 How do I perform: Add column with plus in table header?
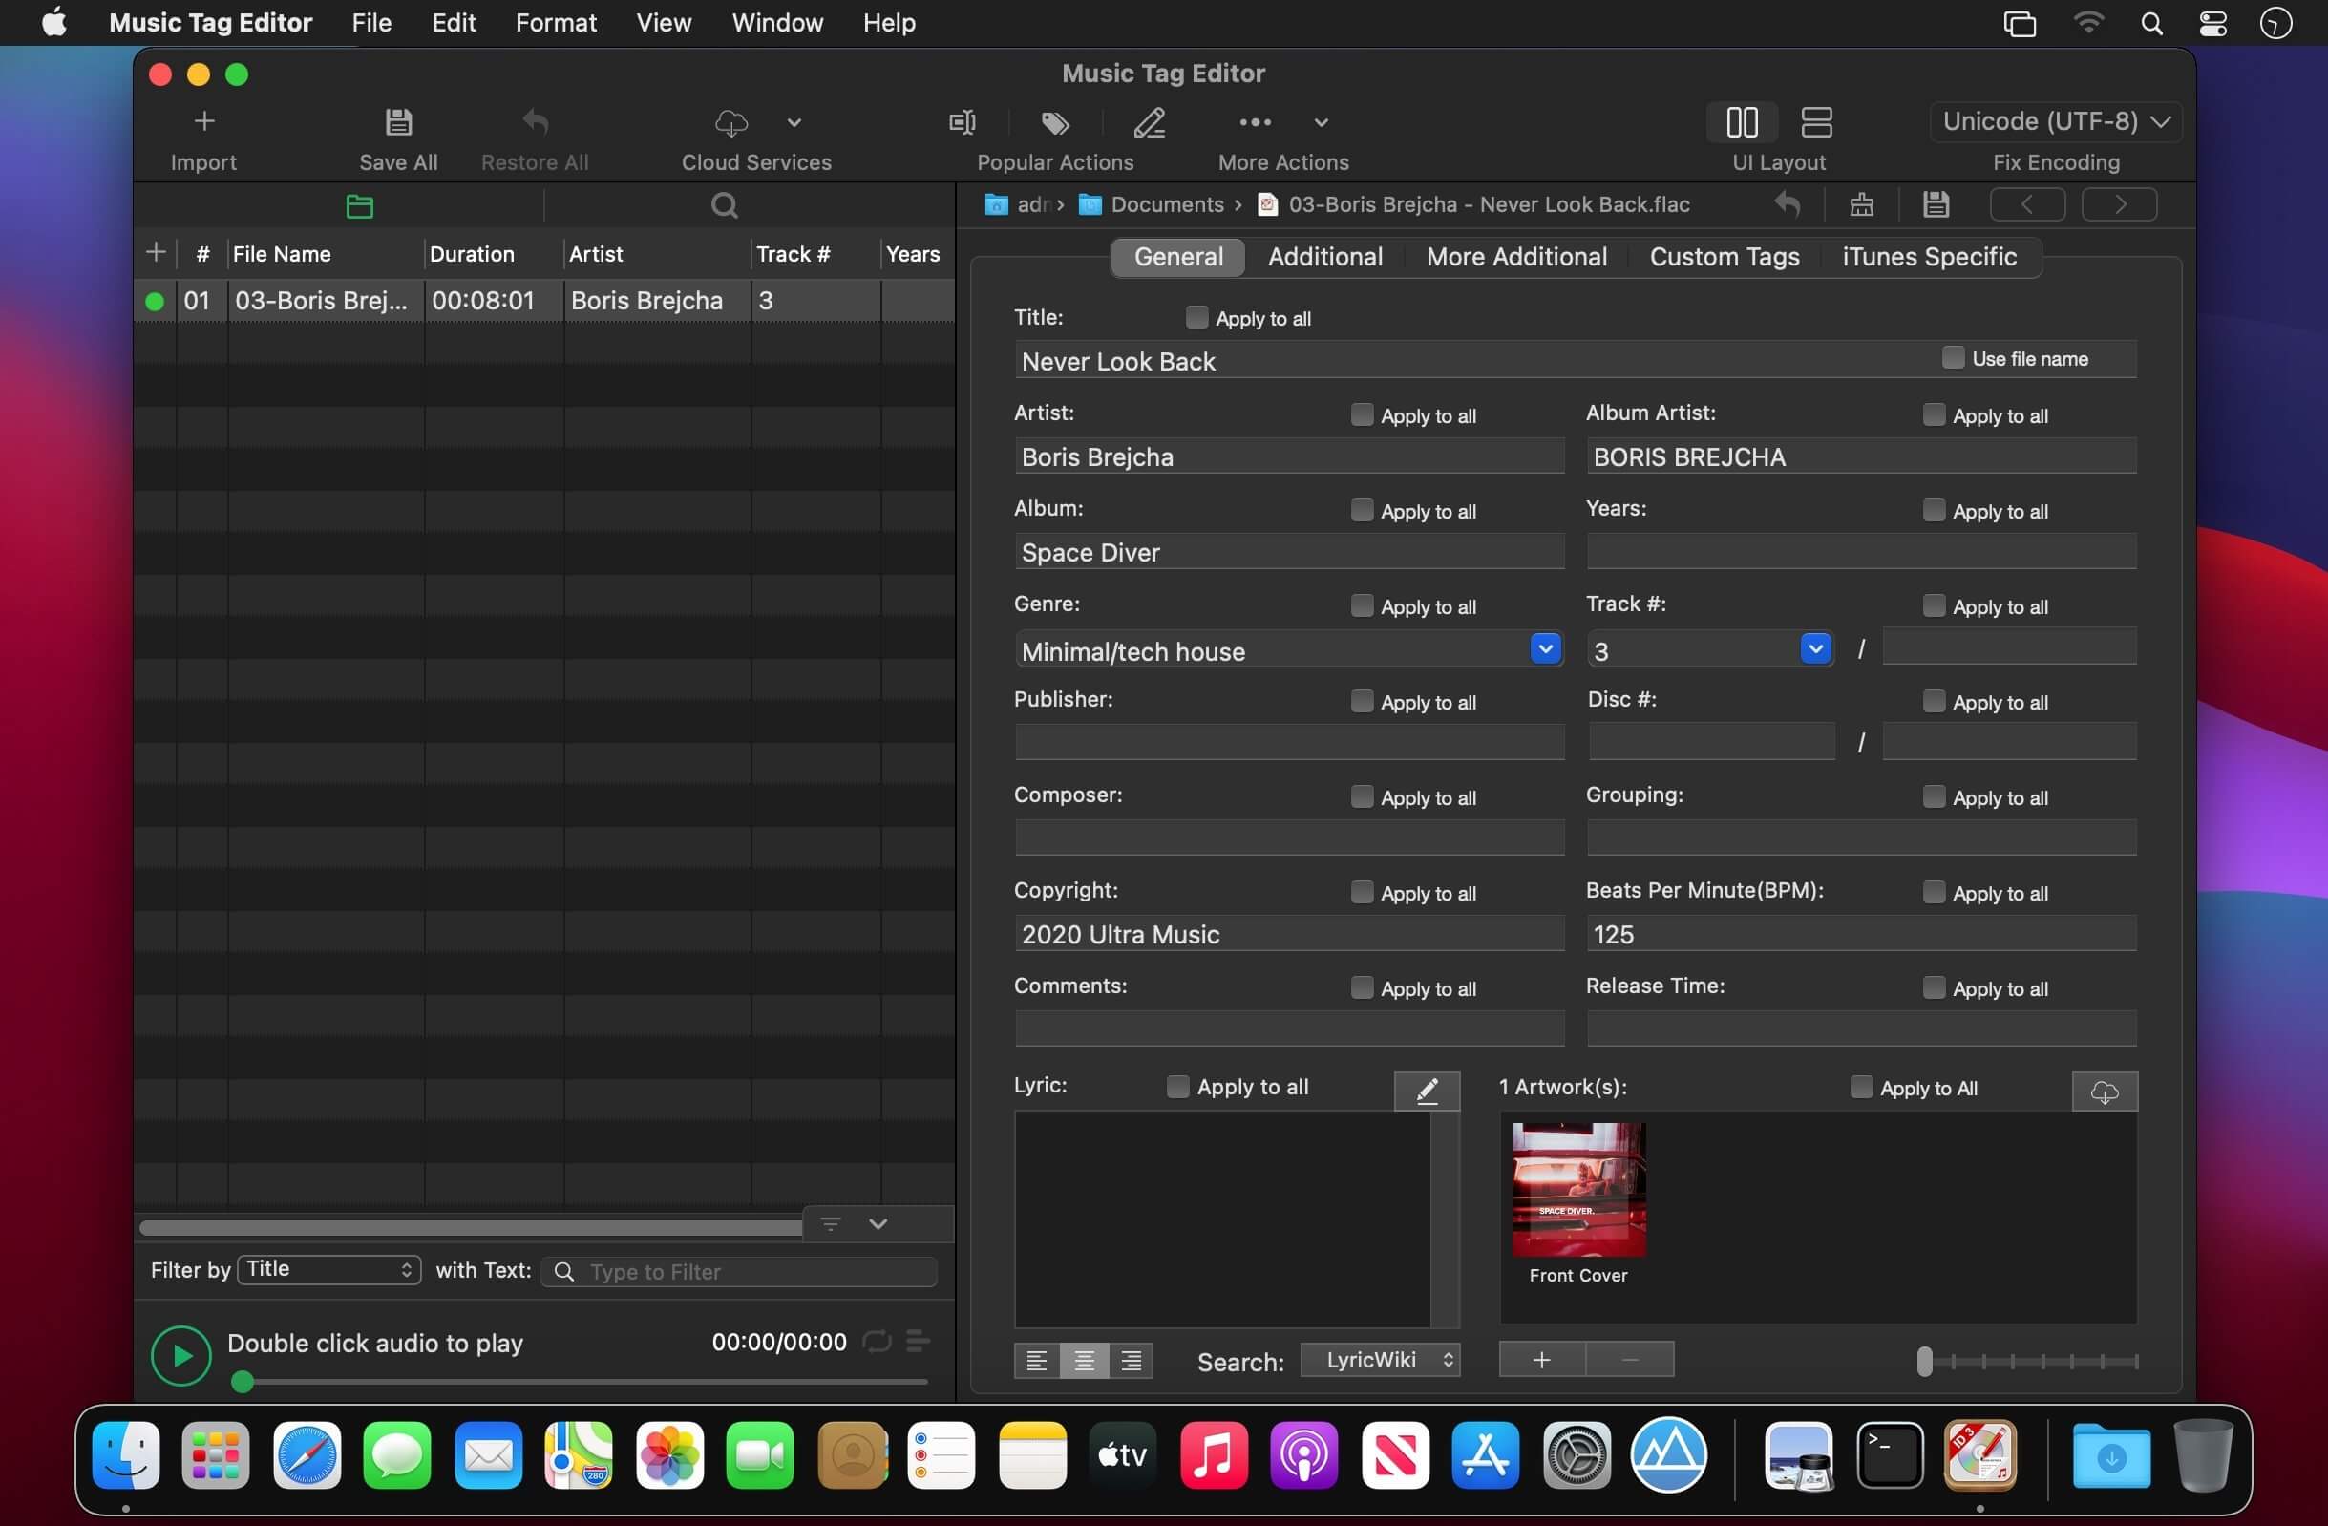coord(156,253)
